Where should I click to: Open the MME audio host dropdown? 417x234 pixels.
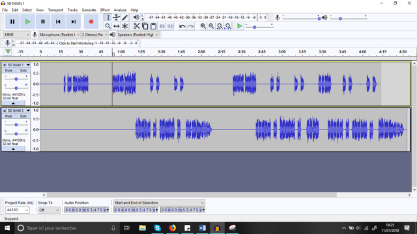tap(17, 34)
